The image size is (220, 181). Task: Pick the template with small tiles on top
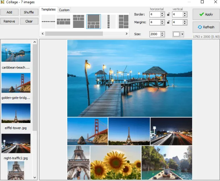pos(79,21)
